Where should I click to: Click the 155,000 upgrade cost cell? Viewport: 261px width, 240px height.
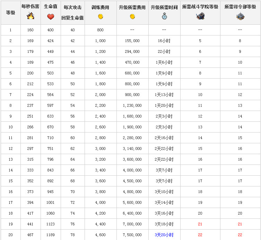click(x=132, y=41)
